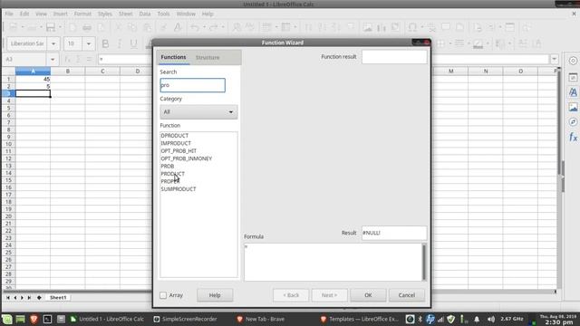This screenshot has height=326, width=580.
Task: Open the Name Box dropdown arrow
Action: pyautogui.click(x=53, y=60)
